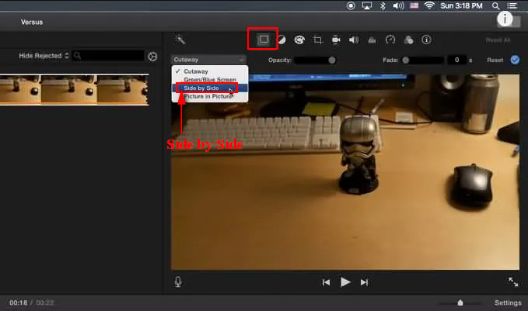The image size is (528, 311).
Task: Open Spotlight search in menu bar
Action: [x=495, y=5]
